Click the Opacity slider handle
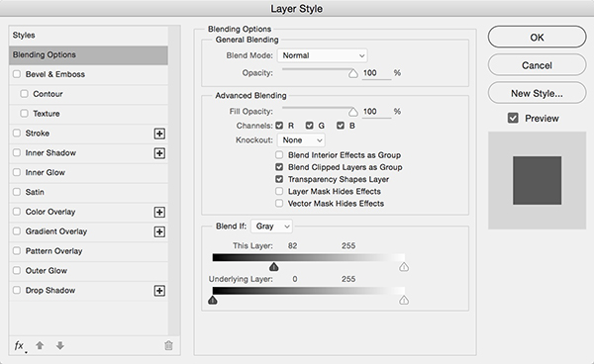Viewport: 594px width, 364px height. 353,73
